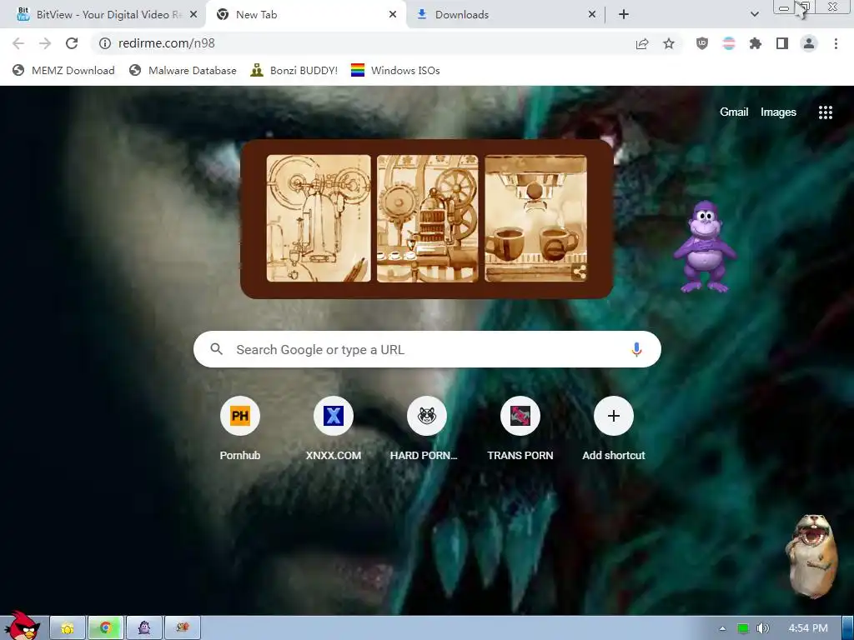Click the 4:54 PM clock
This screenshot has width=854, height=640.
[x=808, y=628]
